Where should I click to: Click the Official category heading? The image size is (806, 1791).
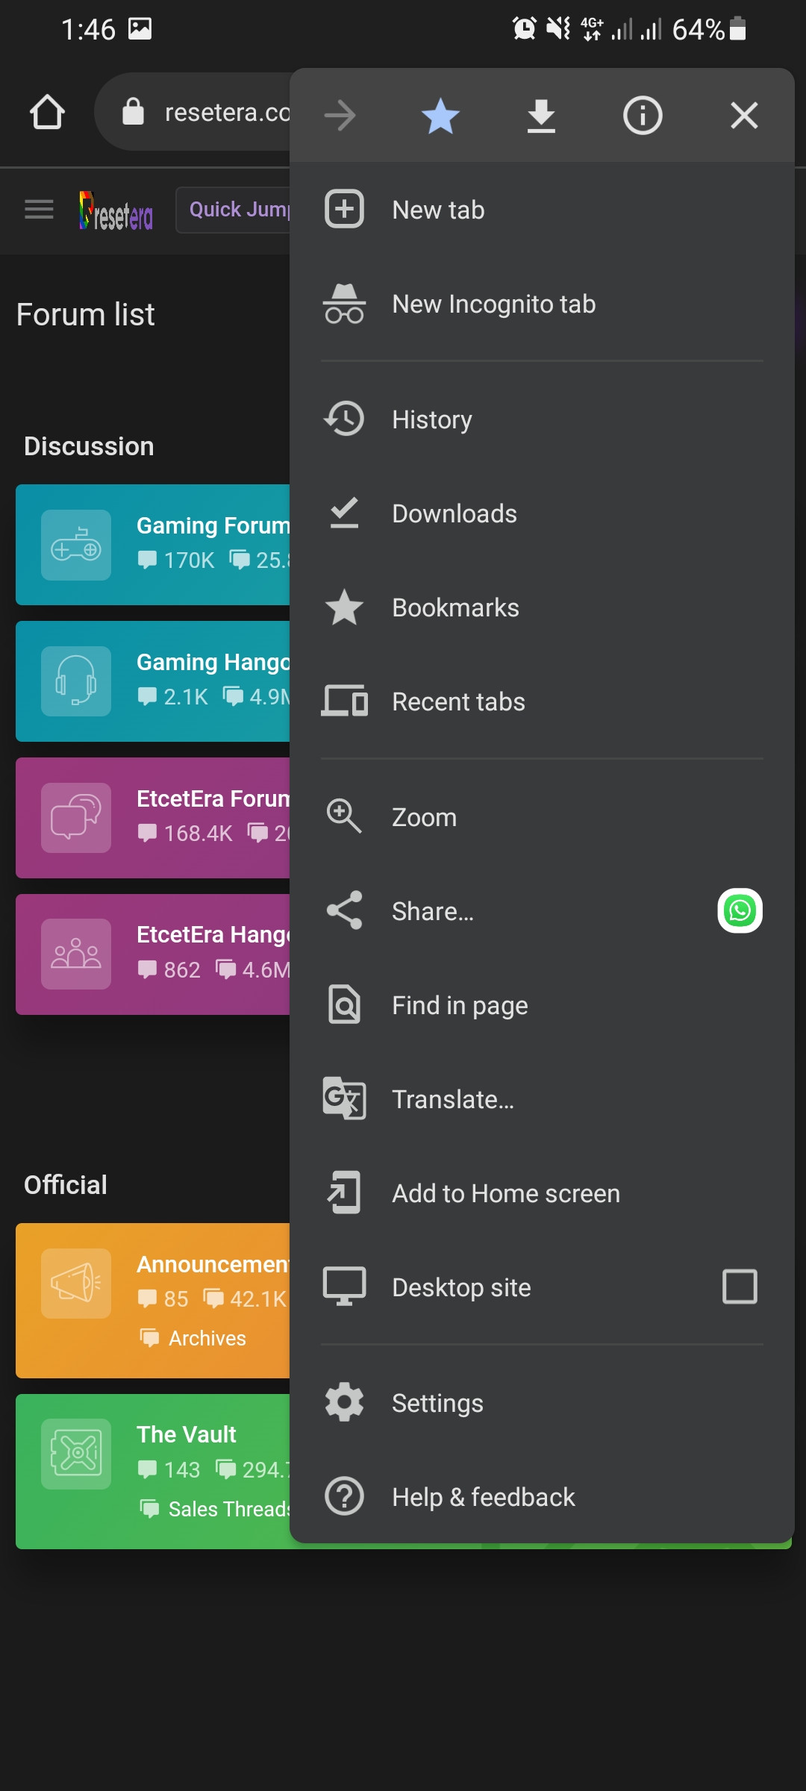[x=66, y=1185]
